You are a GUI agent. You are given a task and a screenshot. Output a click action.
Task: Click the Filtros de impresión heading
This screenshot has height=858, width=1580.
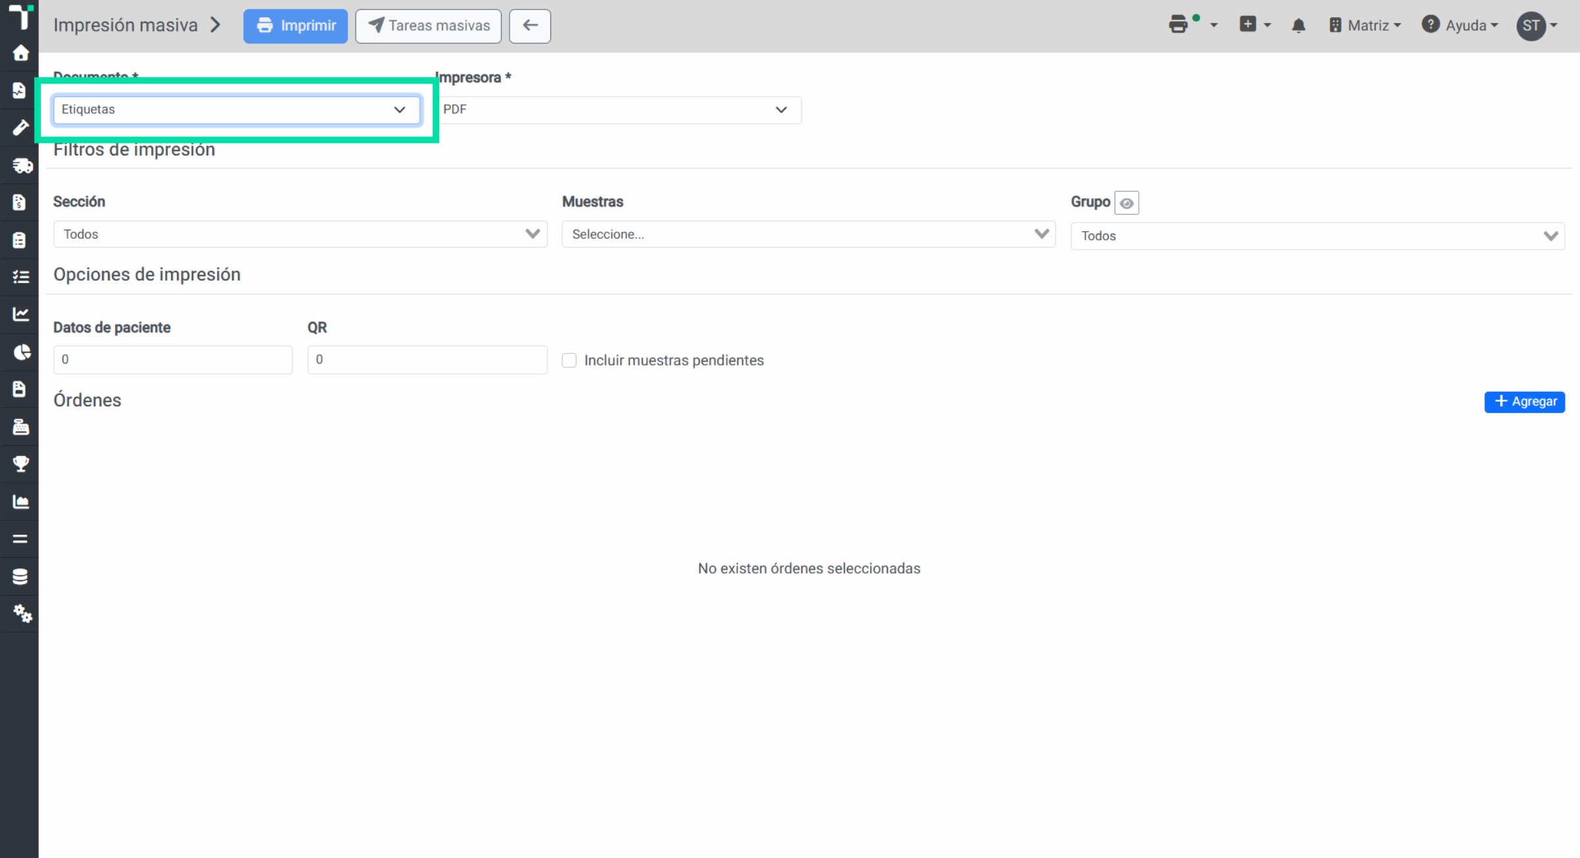point(134,150)
